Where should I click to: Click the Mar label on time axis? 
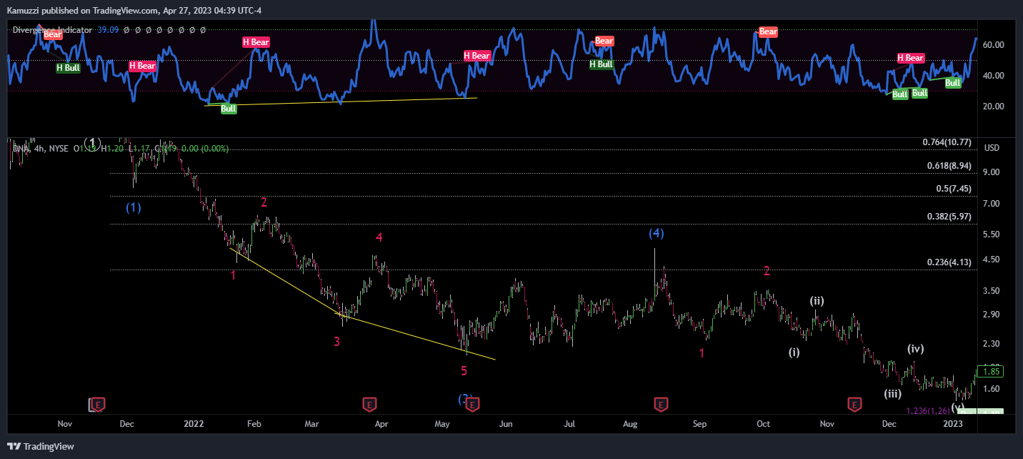[x=312, y=424]
